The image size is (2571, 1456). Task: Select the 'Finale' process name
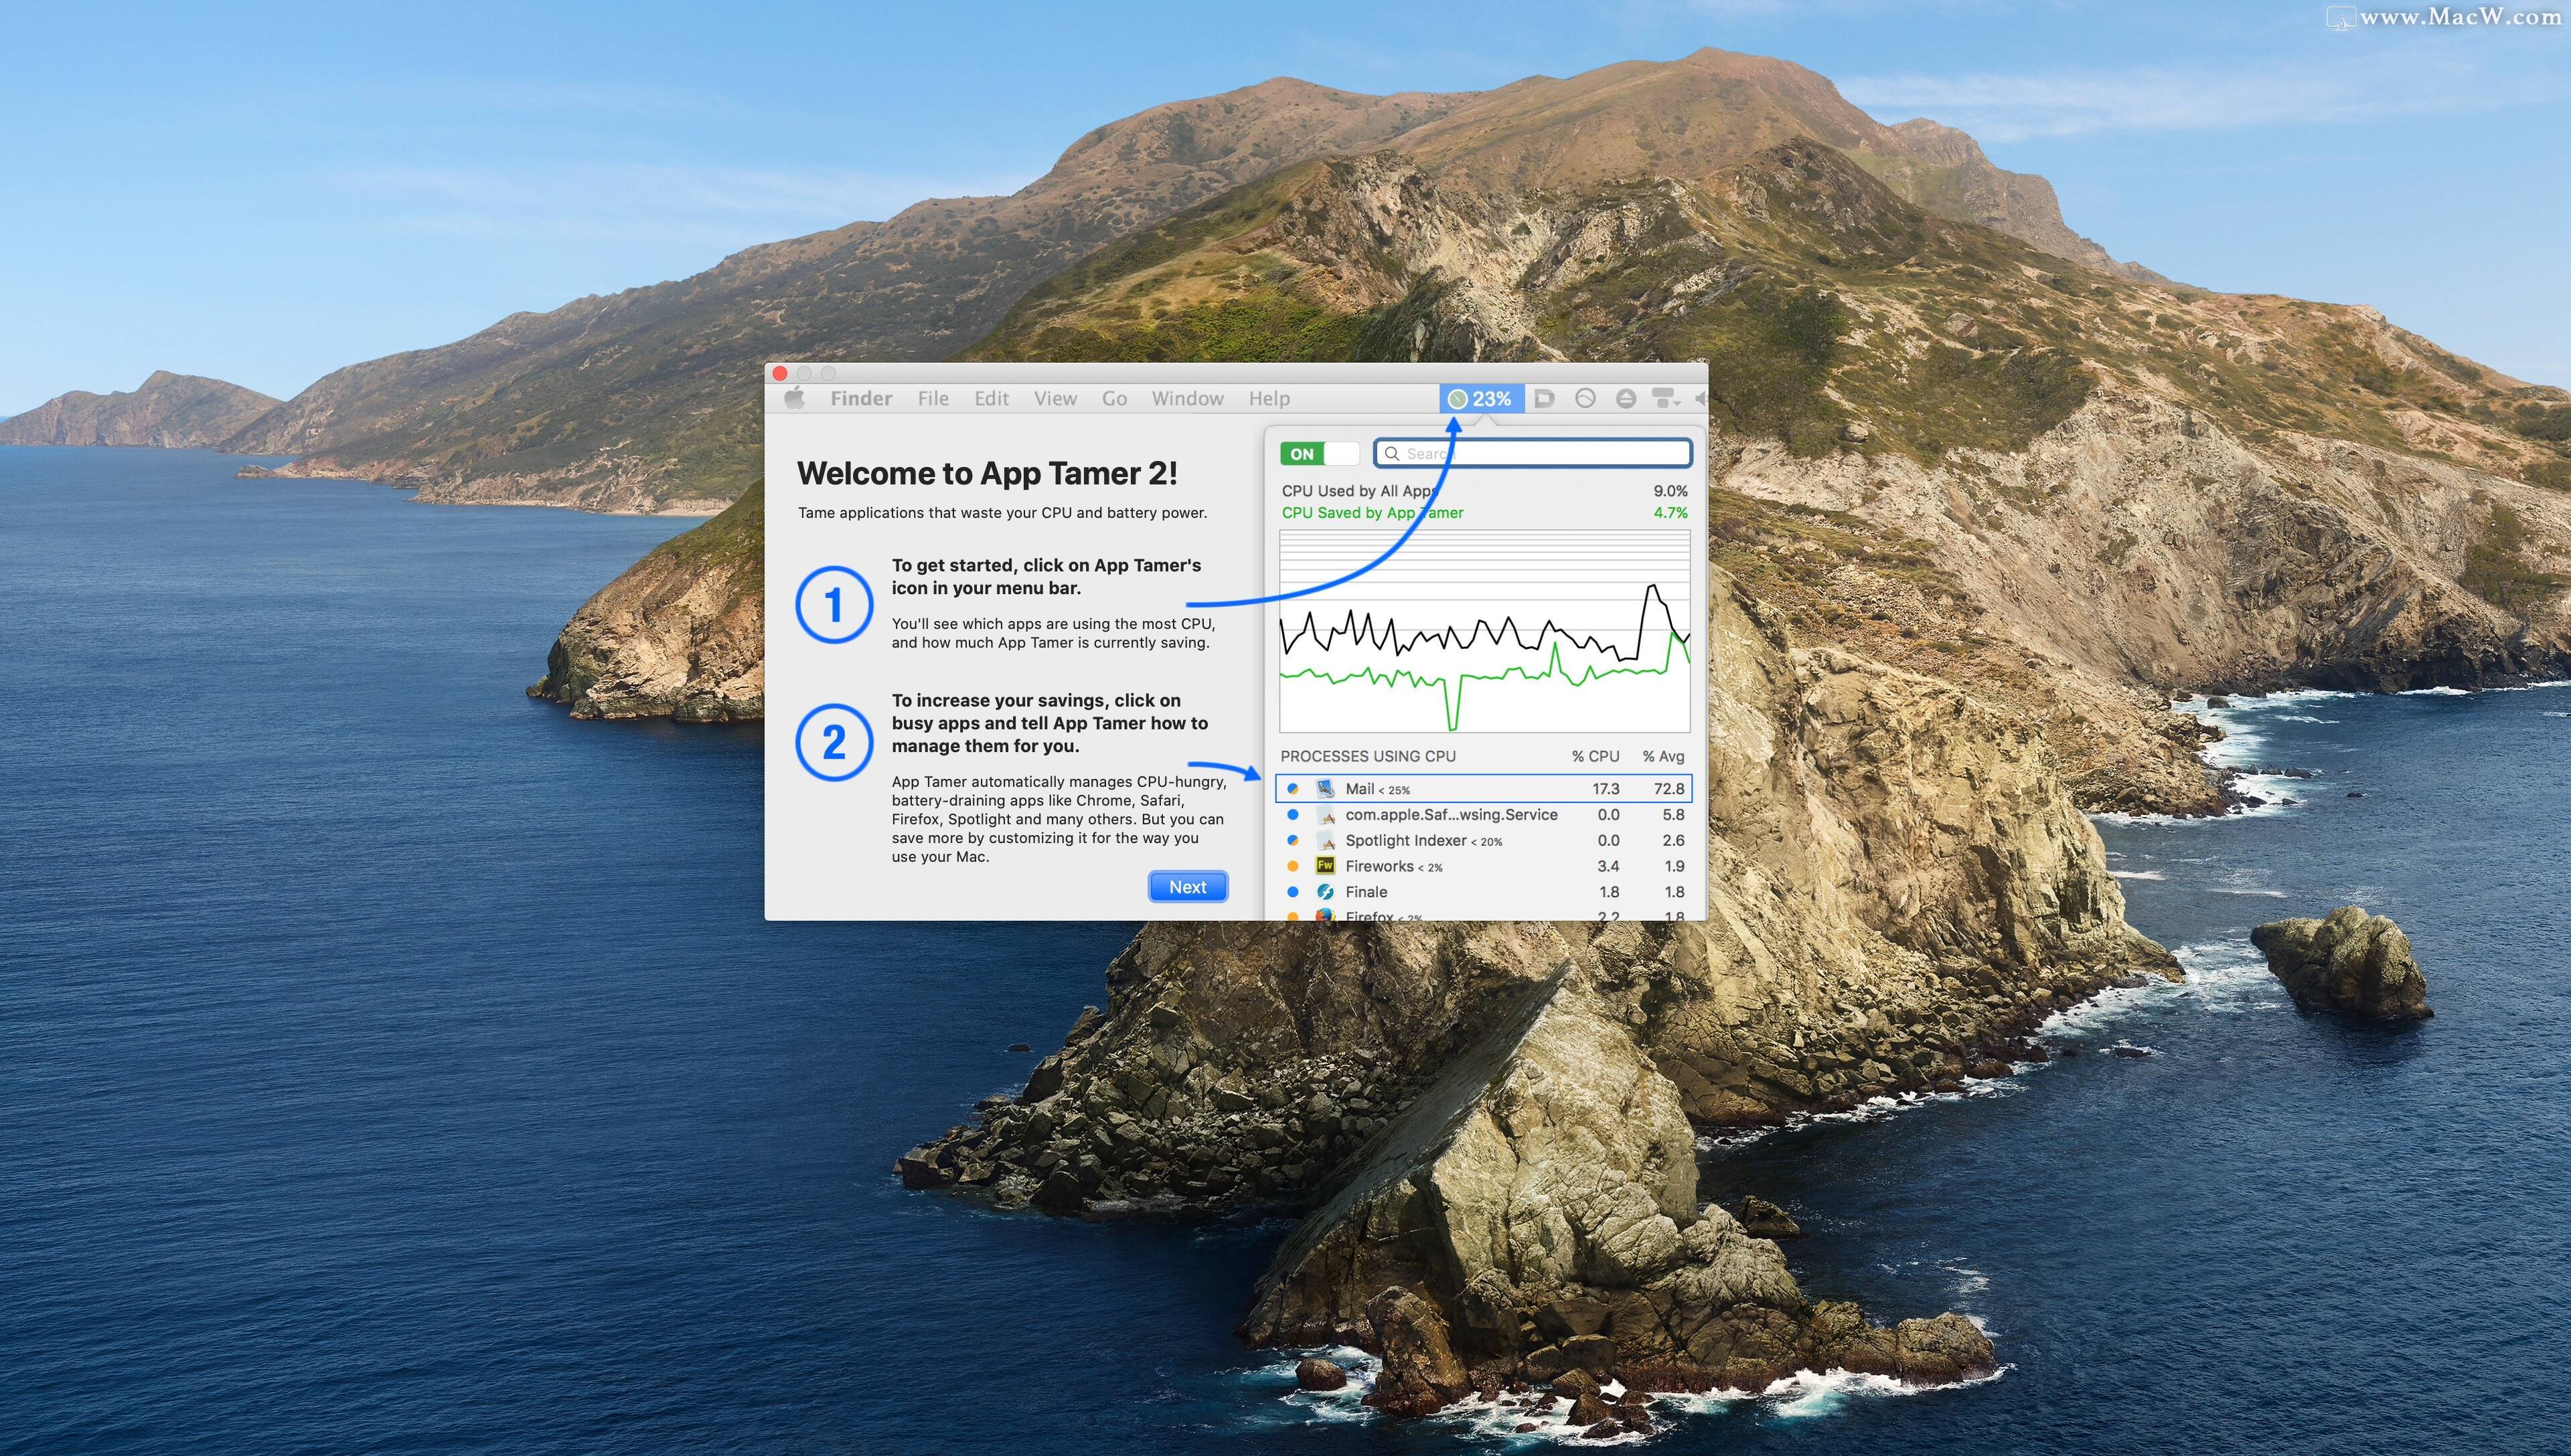(1366, 892)
